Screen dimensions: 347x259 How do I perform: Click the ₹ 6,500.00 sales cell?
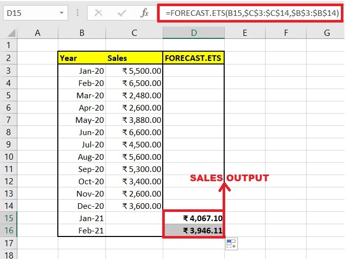click(x=134, y=83)
